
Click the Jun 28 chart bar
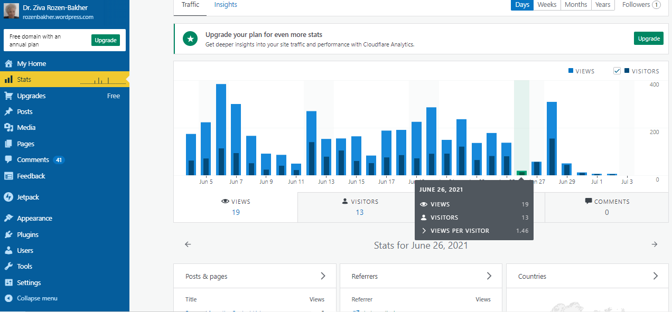point(552,138)
